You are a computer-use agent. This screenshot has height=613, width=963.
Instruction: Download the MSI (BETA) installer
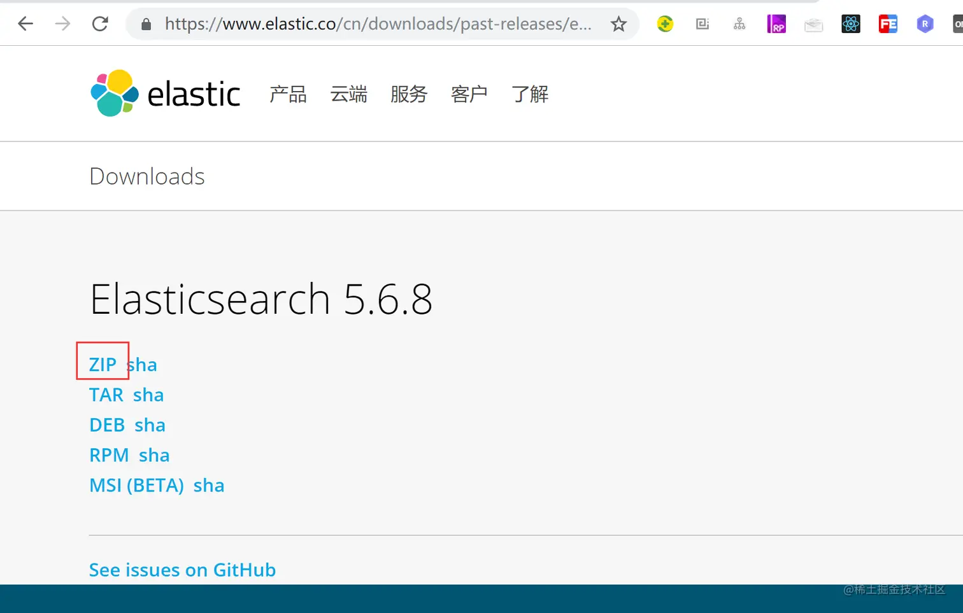[x=136, y=486]
